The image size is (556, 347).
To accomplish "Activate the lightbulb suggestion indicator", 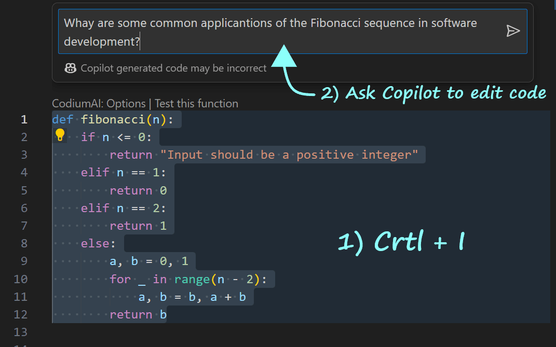I will (61, 136).
